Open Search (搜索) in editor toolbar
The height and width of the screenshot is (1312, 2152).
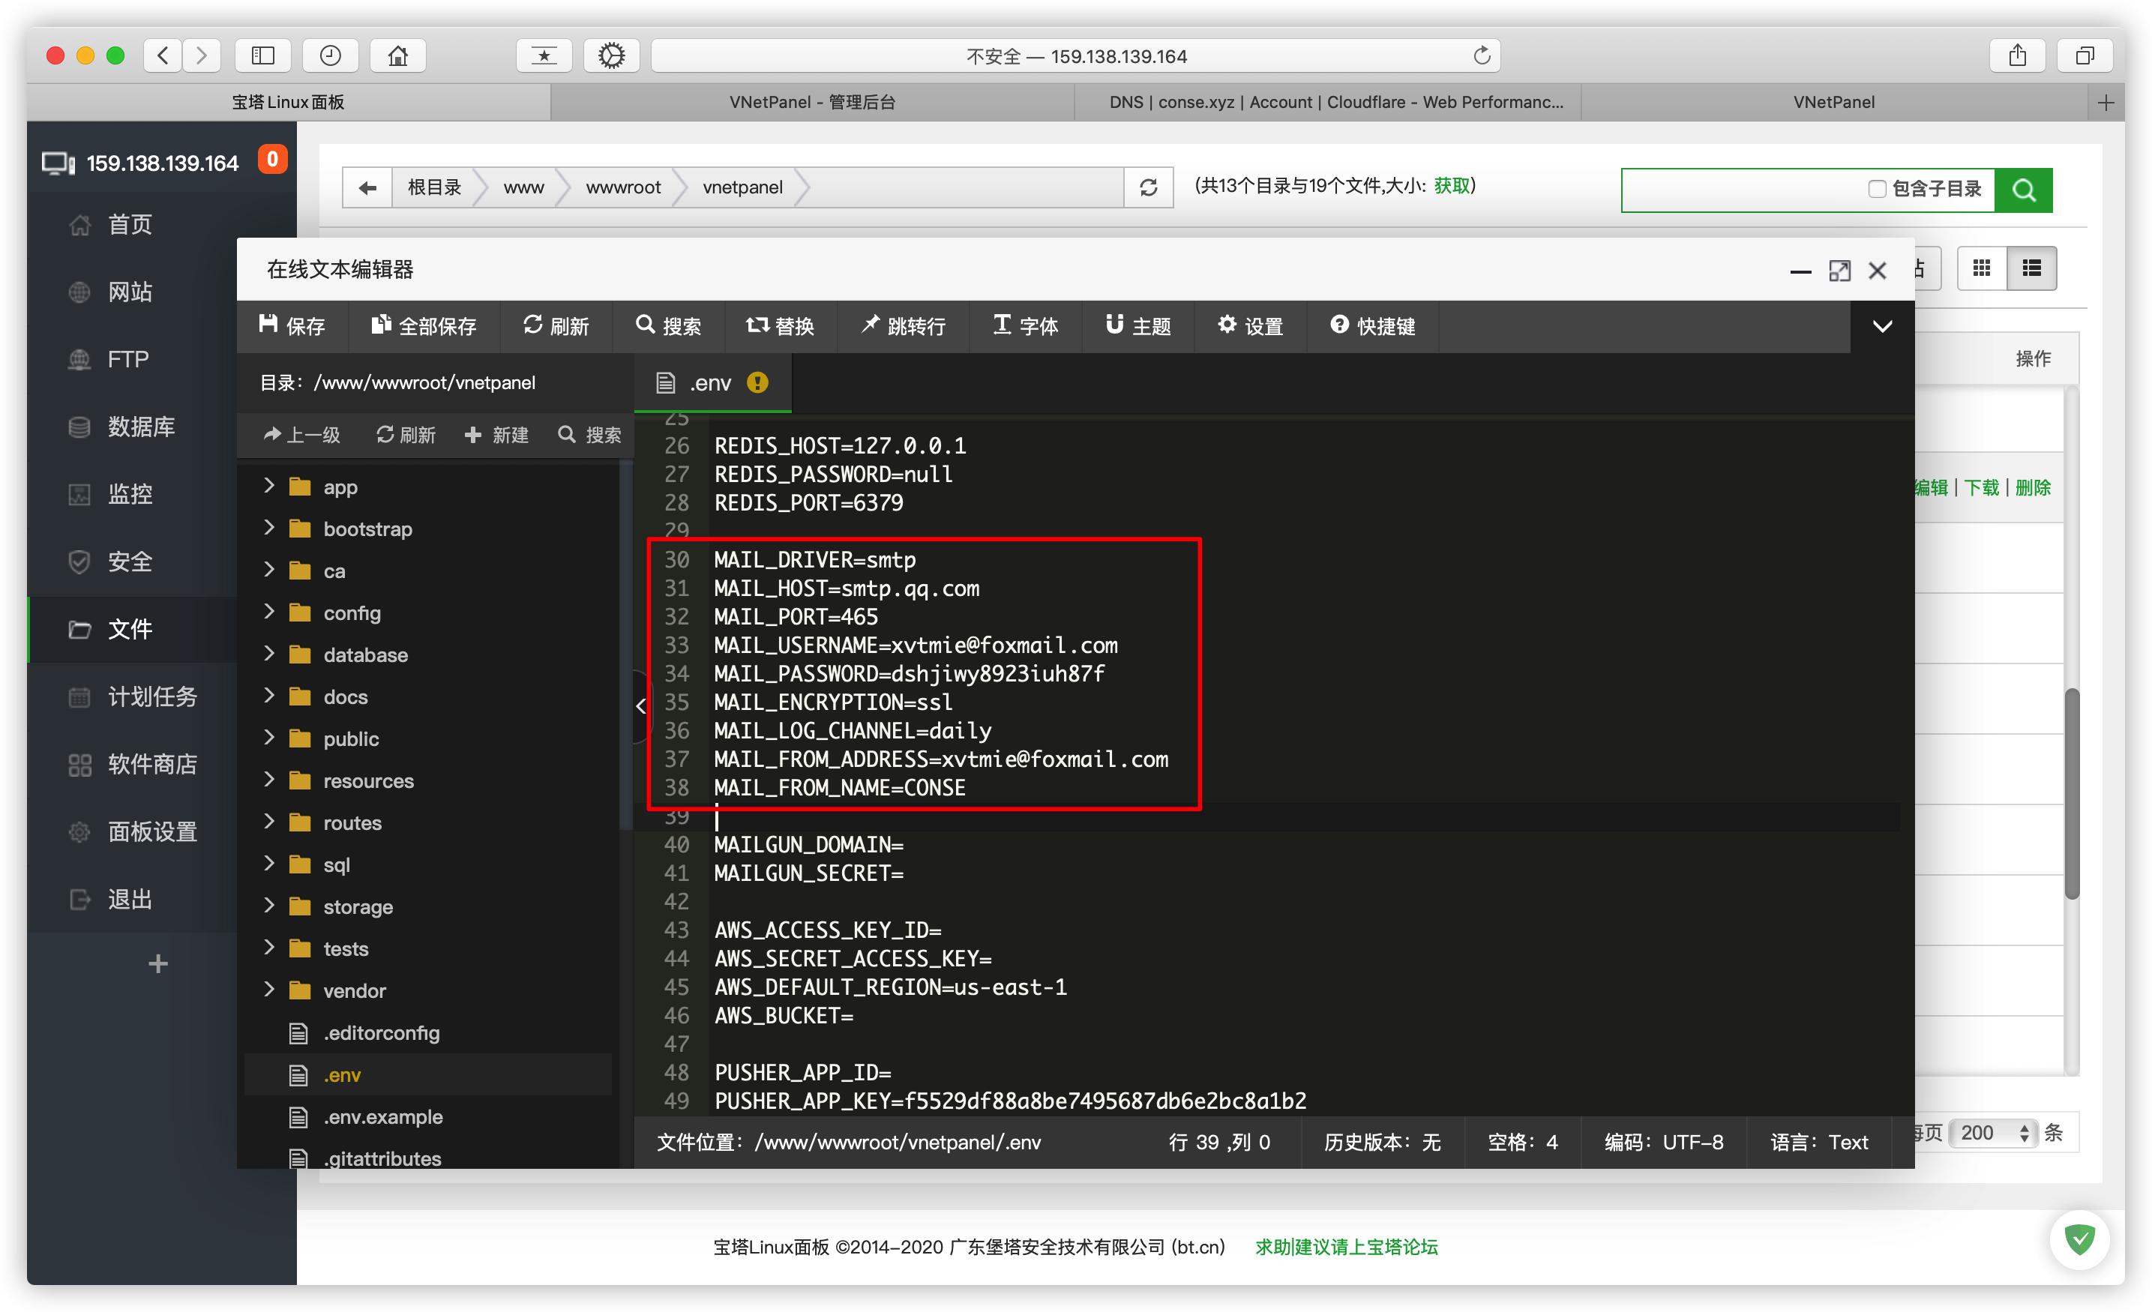(x=668, y=326)
